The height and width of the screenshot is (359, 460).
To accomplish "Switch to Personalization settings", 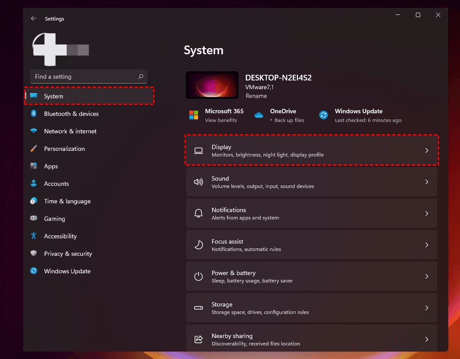I will 65,149.
